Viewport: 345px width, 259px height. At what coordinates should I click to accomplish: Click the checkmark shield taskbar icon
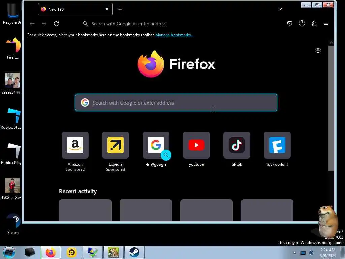coord(93,252)
